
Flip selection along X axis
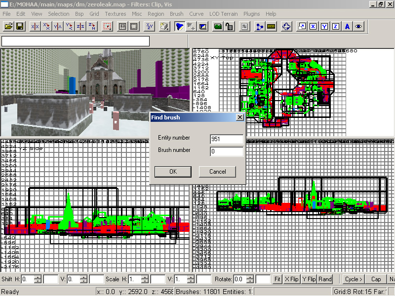tap(35, 26)
